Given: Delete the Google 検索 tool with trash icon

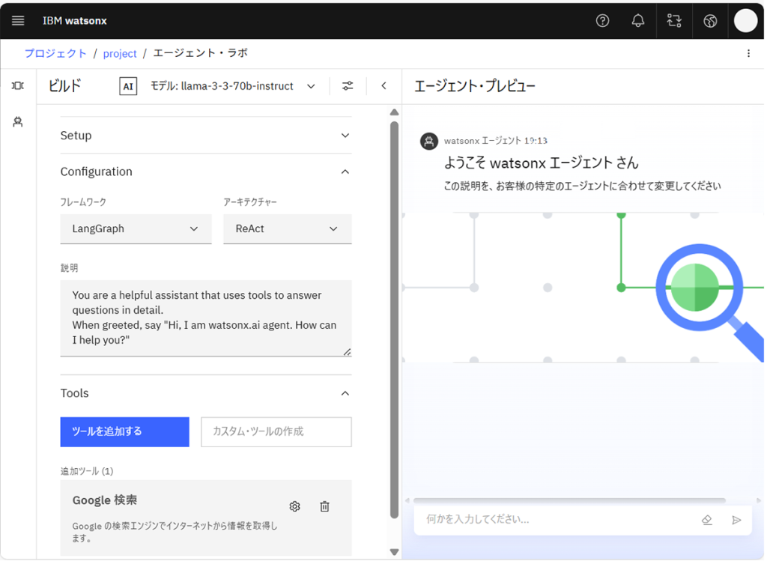Looking at the screenshot, I should click(324, 506).
